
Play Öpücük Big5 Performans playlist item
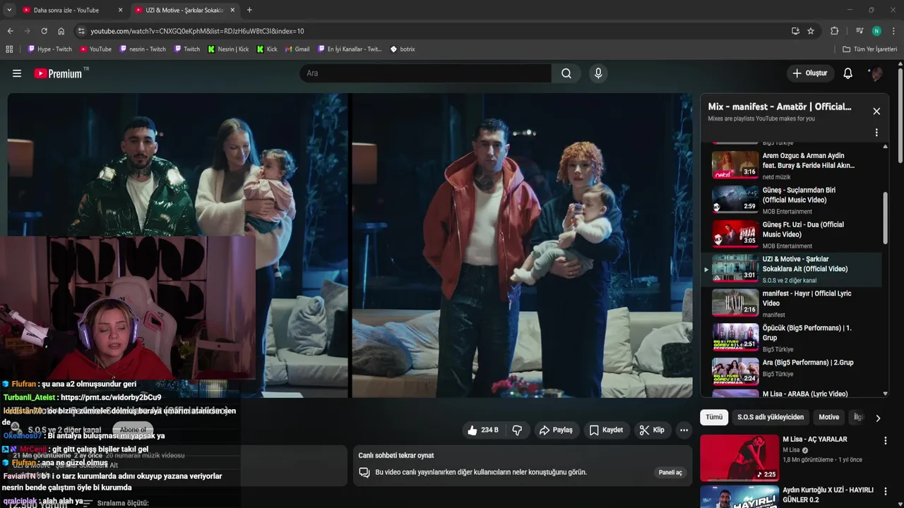click(x=791, y=338)
